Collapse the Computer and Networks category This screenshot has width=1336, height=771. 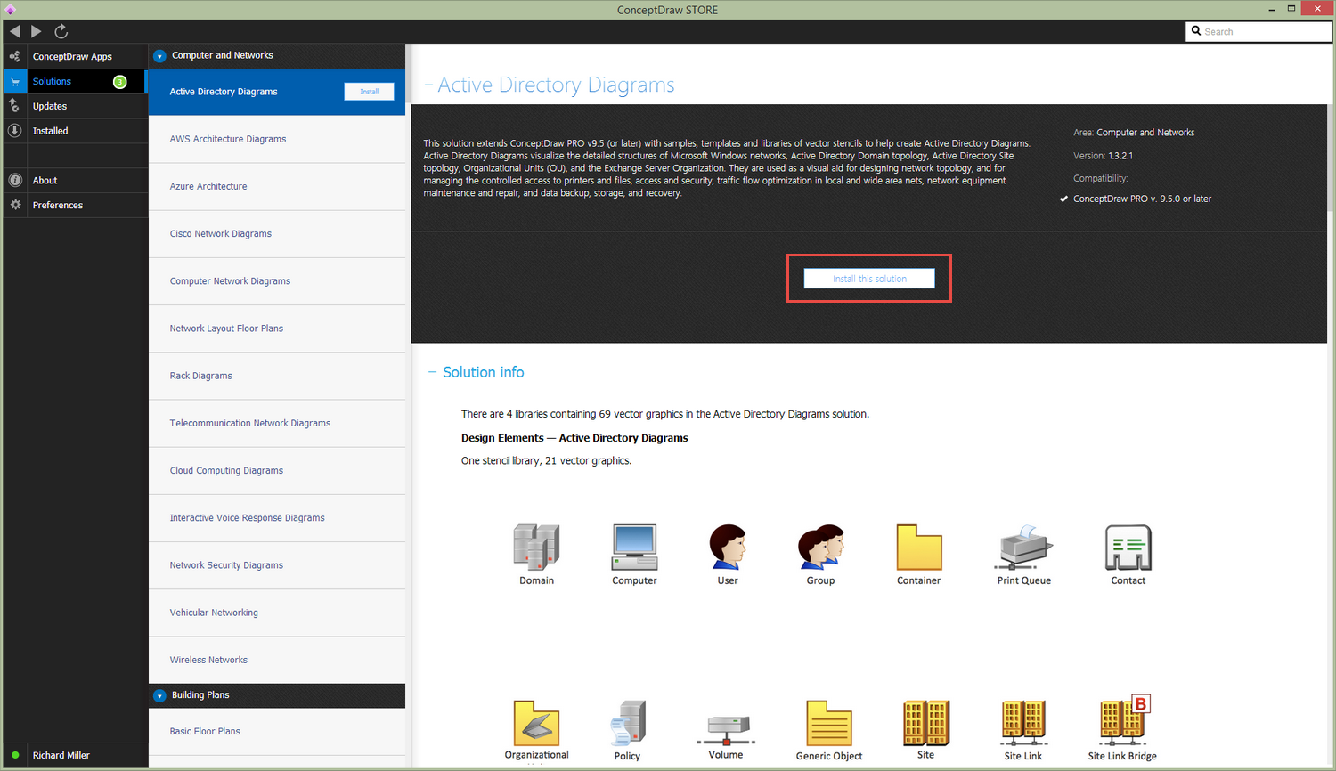coord(159,56)
